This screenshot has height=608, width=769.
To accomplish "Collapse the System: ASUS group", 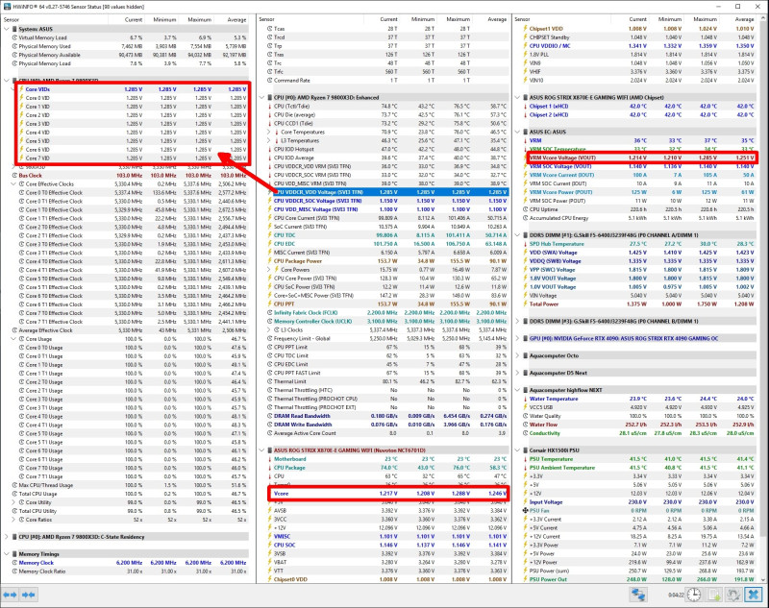I will (x=7, y=29).
